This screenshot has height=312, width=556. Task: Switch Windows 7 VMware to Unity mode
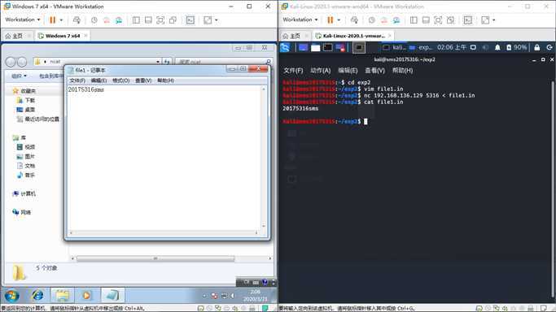click(173, 20)
